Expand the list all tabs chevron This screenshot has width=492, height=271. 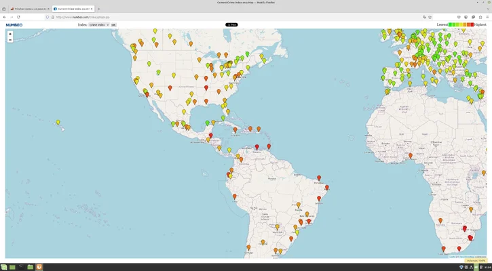click(488, 9)
